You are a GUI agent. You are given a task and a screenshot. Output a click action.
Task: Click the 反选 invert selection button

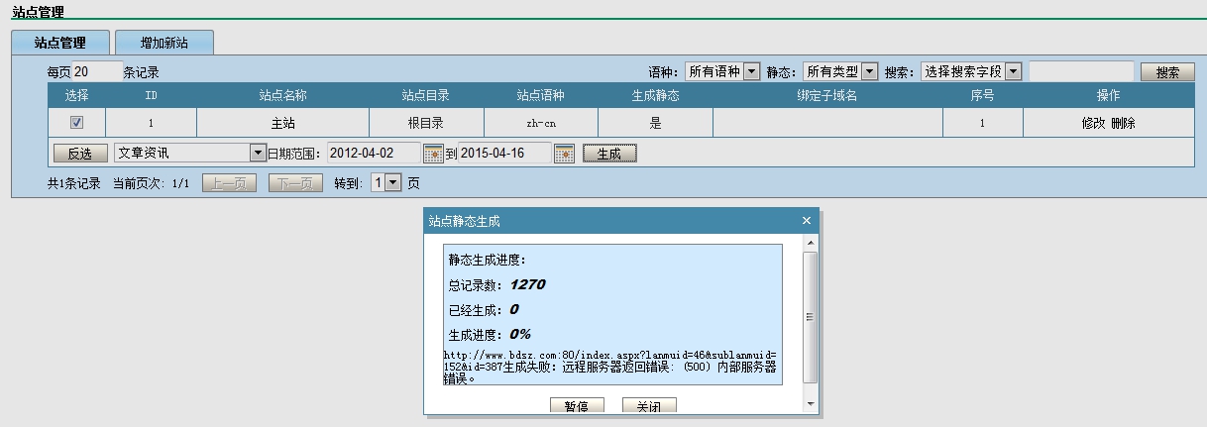tap(79, 154)
